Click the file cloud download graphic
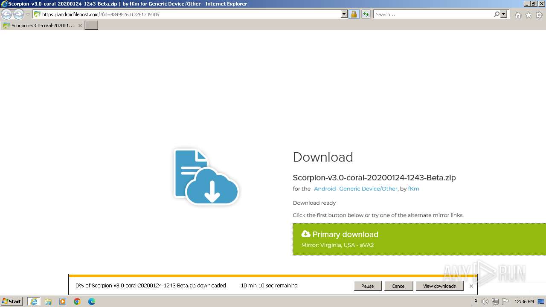 click(x=206, y=176)
